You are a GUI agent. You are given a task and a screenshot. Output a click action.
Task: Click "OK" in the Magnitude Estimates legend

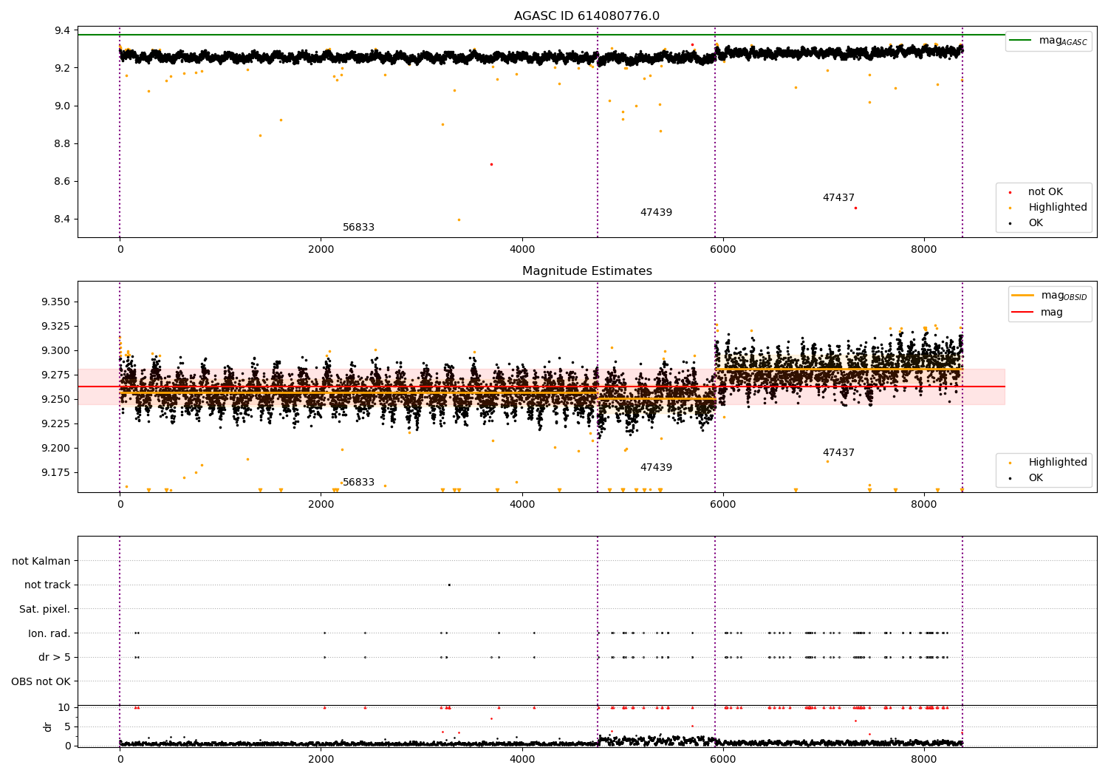[x=1036, y=478]
